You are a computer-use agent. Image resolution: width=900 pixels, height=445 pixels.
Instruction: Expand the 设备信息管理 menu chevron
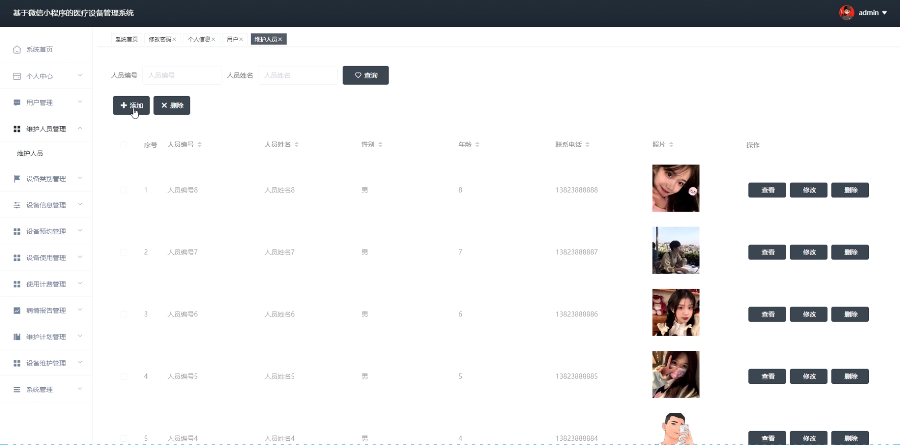(x=80, y=205)
